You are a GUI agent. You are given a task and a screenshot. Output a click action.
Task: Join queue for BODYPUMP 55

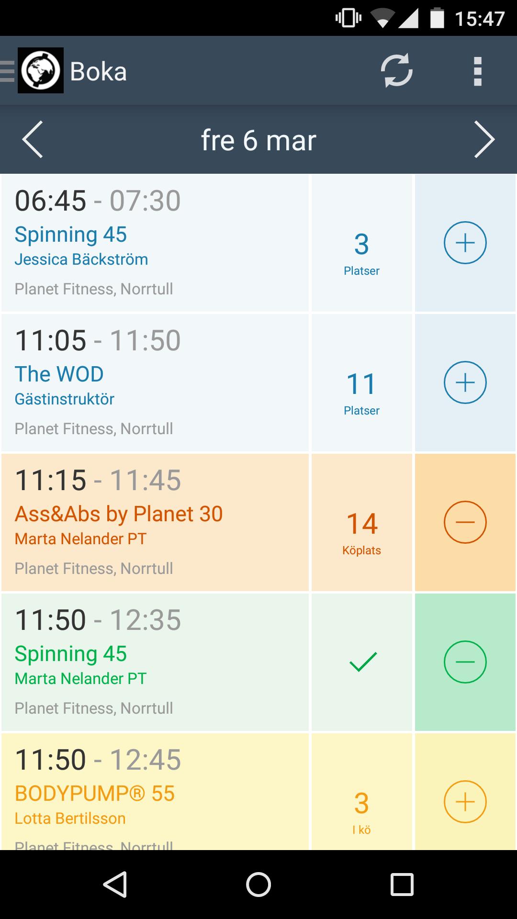(x=465, y=802)
